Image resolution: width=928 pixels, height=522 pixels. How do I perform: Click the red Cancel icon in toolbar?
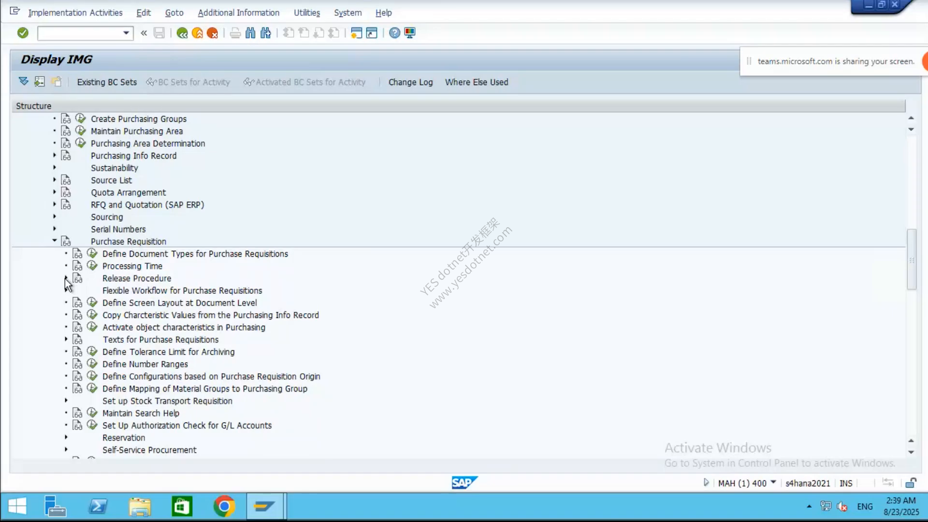click(212, 33)
